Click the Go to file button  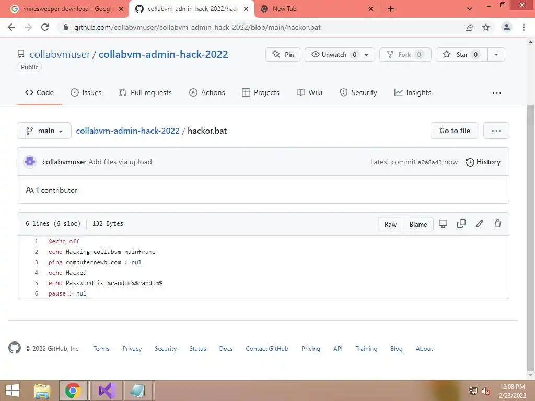point(455,131)
